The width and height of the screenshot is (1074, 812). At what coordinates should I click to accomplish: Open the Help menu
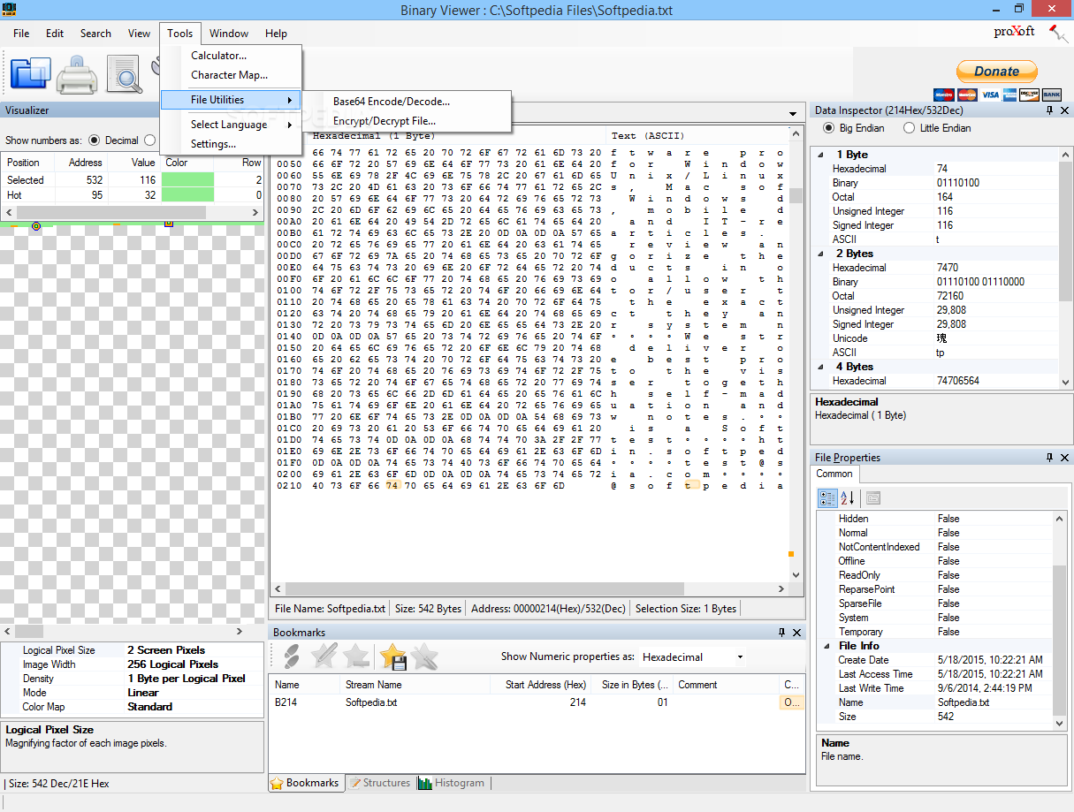click(276, 34)
